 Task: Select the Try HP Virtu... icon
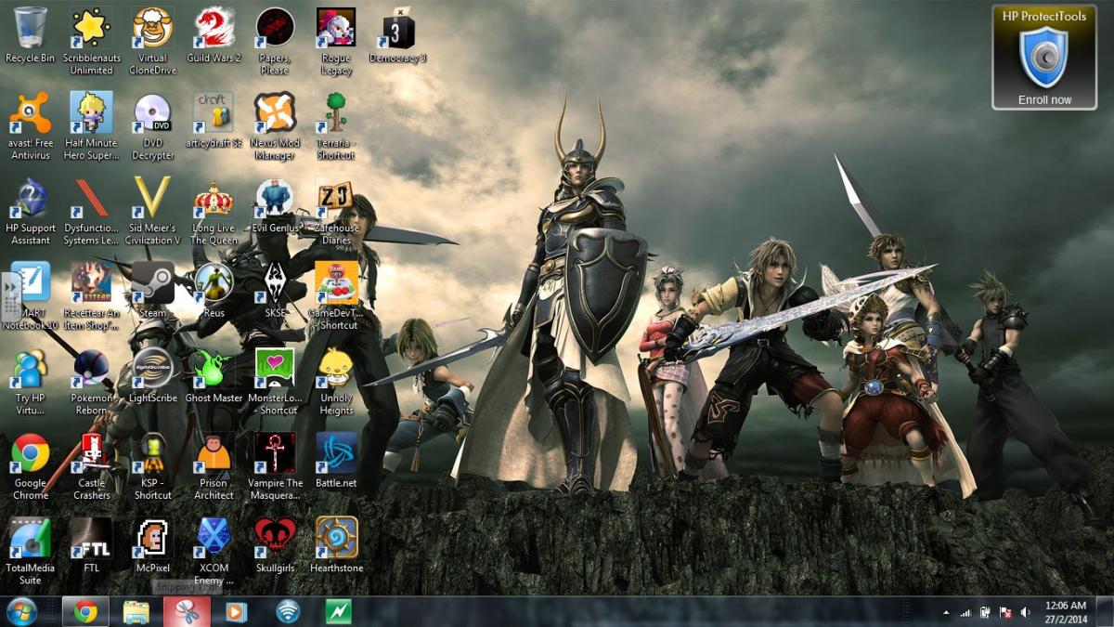pos(30,381)
